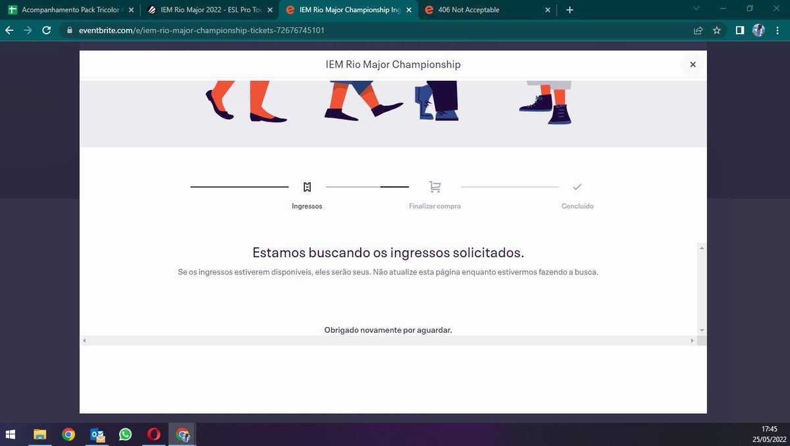Image resolution: width=790 pixels, height=446 pixels.
Task: Open Opera browser from the taskbar
Action: tap(153, 434)
